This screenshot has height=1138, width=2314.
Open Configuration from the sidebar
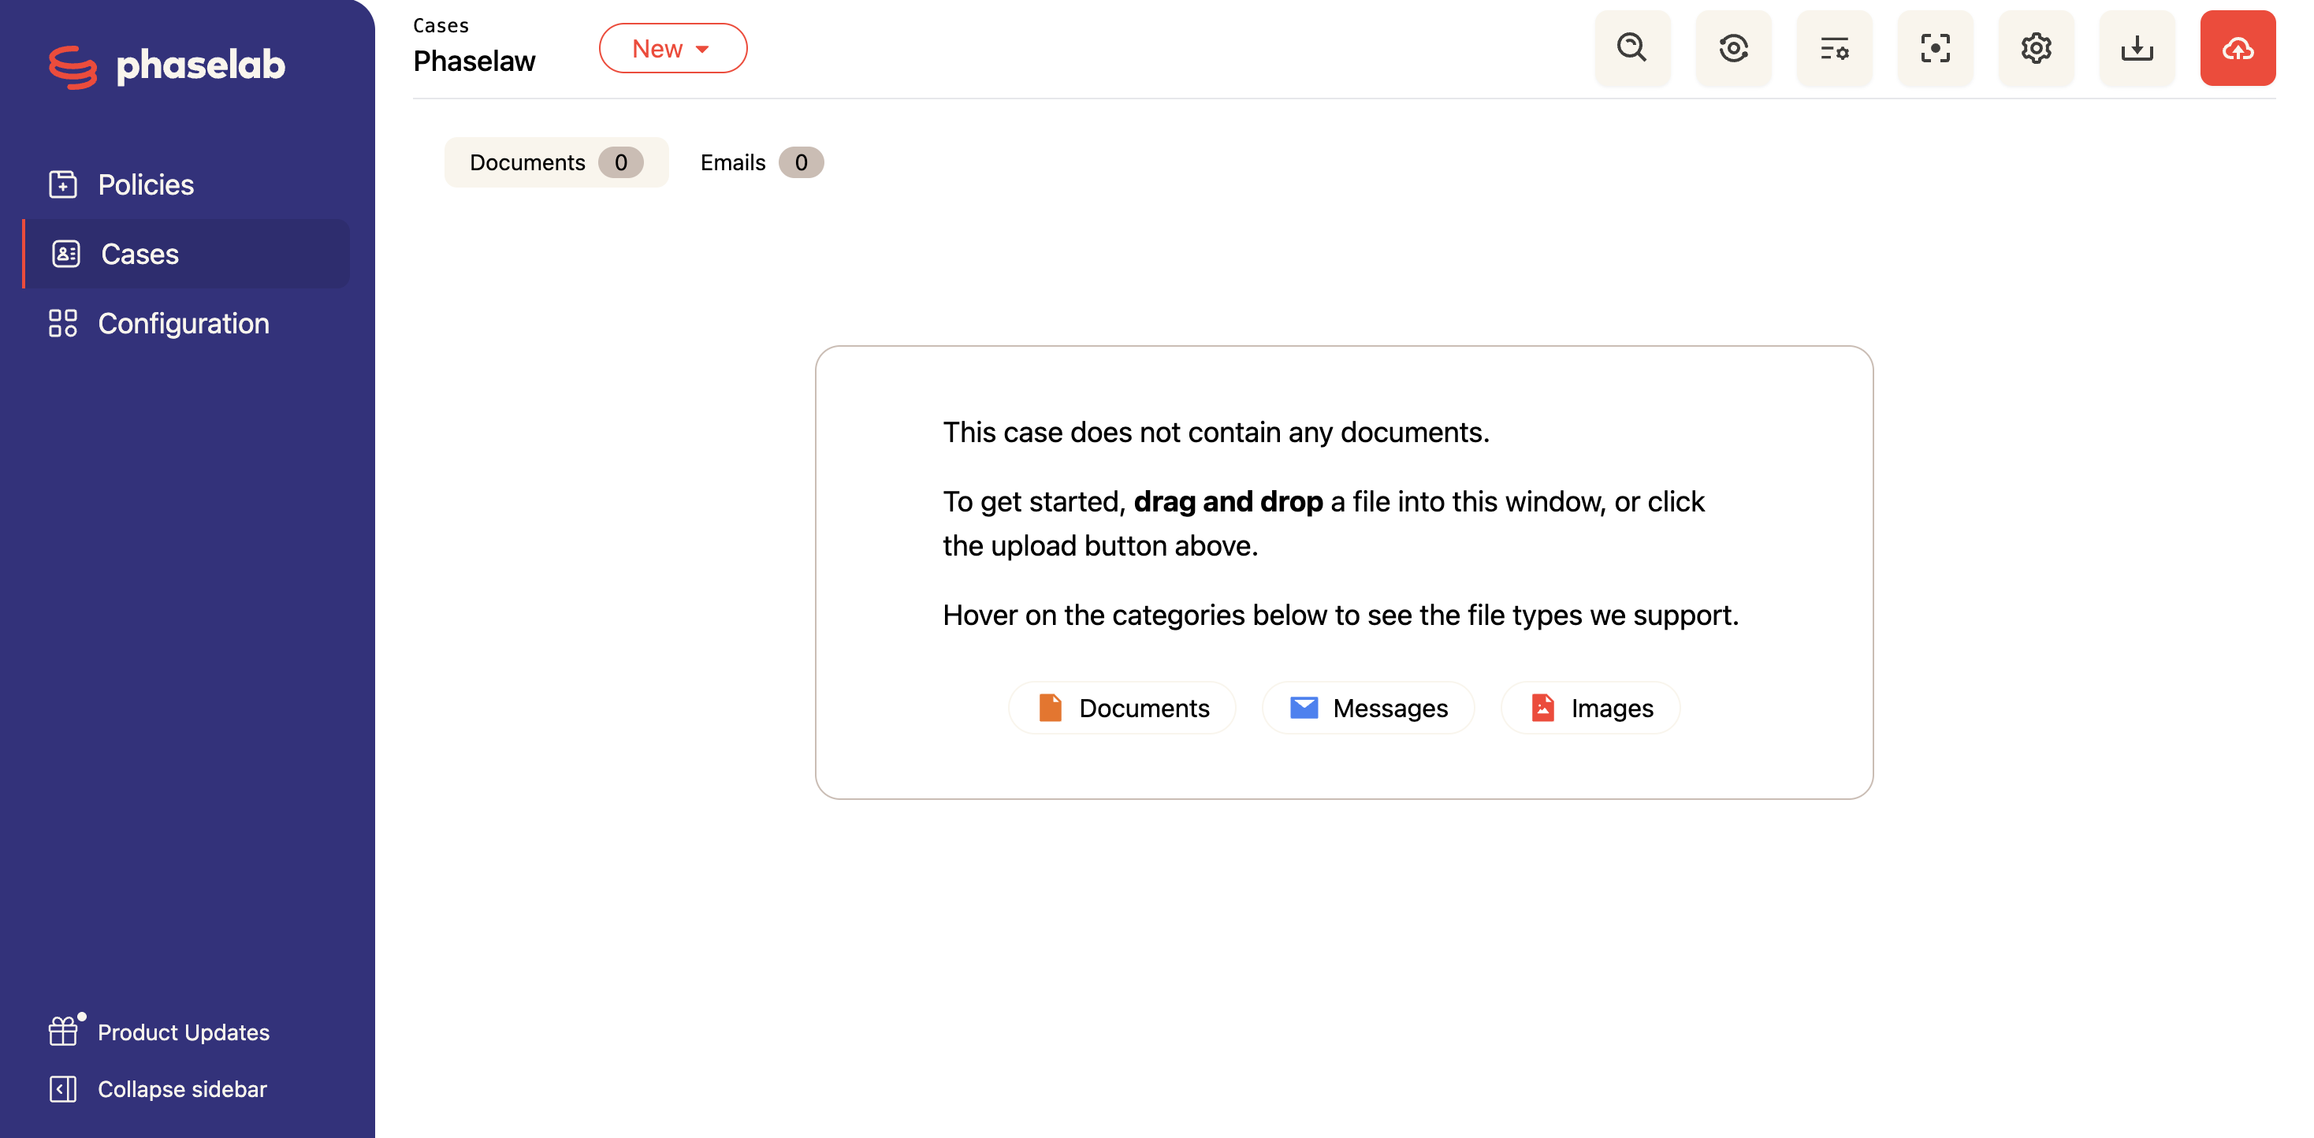point(187,323)
